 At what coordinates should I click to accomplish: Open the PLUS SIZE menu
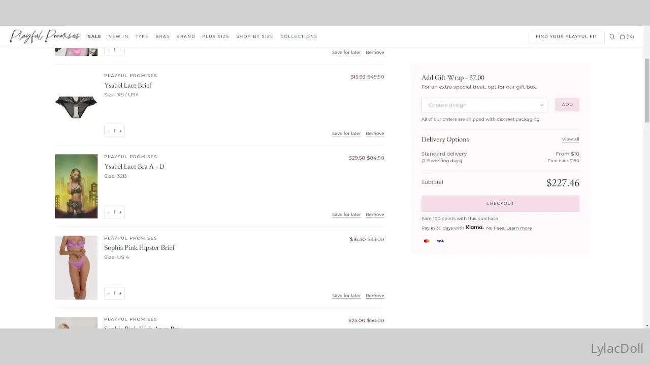(216, 36)
